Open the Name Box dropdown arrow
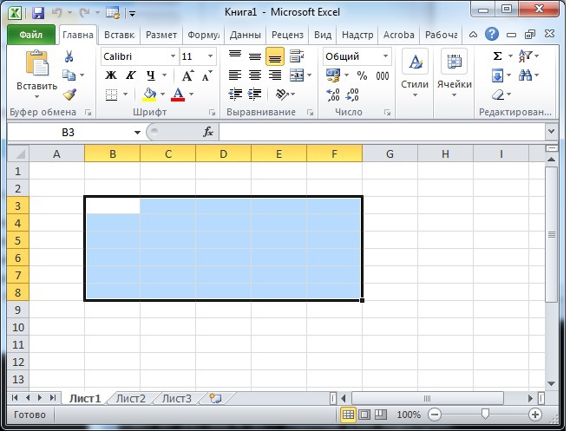The height and width of the screenshot is (431, 570). click(x=137, y=133)
